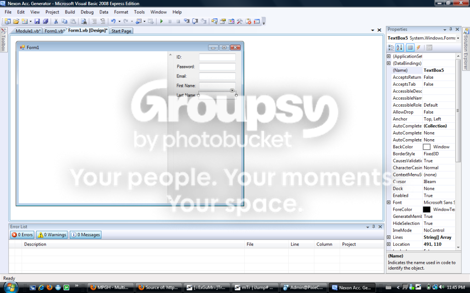Open Object Browser toolbar icon
Screen dimensions: 470x293
click(231, 21)
